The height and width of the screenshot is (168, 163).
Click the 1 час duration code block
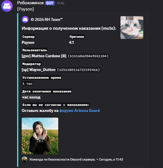pos(27,84)
